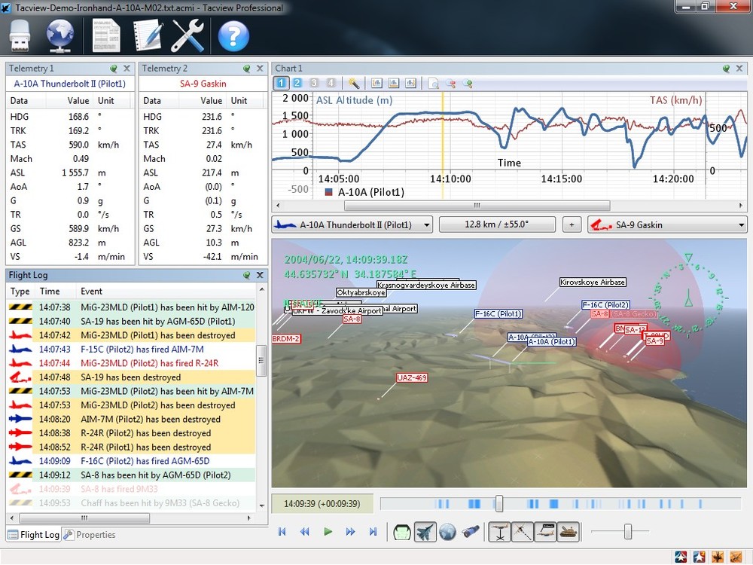Jump to the end of the recording
The image size is (753, 565).
tap(373, 532)
